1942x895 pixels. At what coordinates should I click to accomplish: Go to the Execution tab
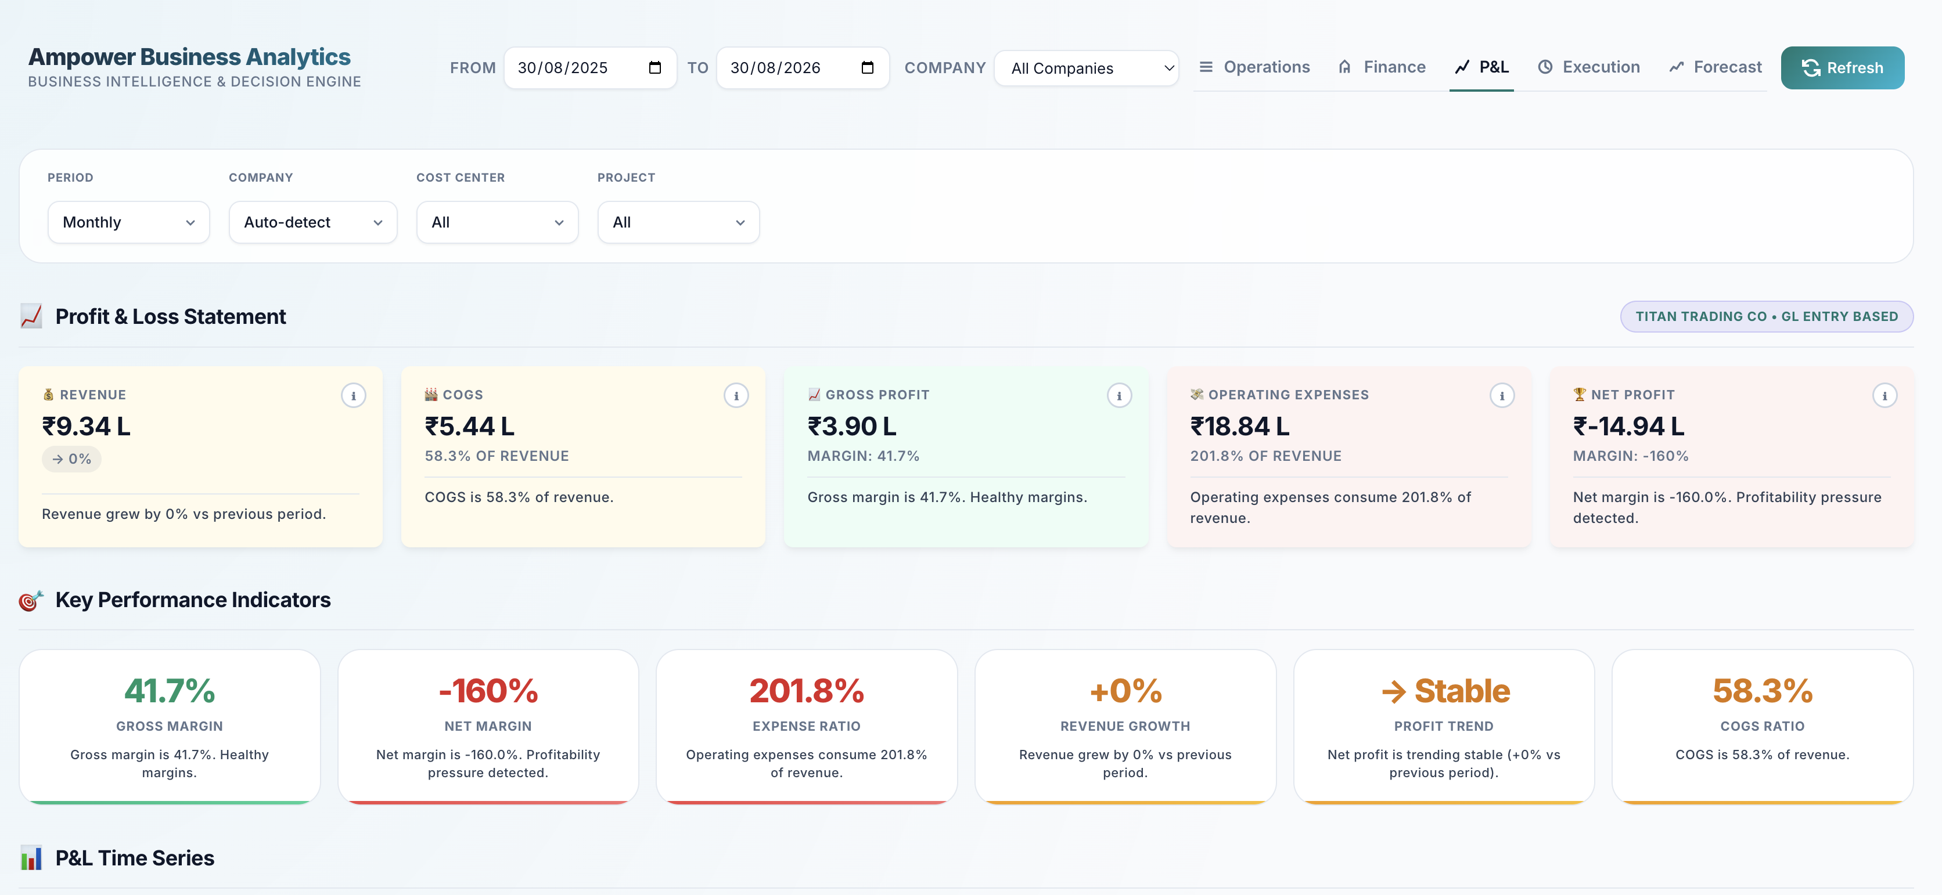tap(1588, 67)
